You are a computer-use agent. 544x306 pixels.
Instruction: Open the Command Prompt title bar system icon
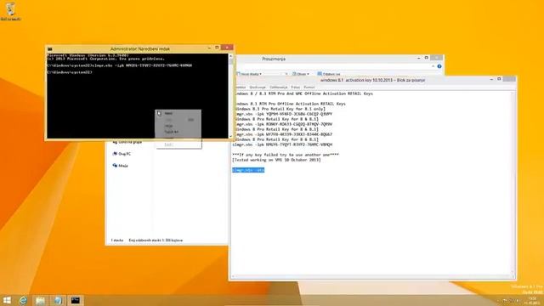(x=50, y=49)
